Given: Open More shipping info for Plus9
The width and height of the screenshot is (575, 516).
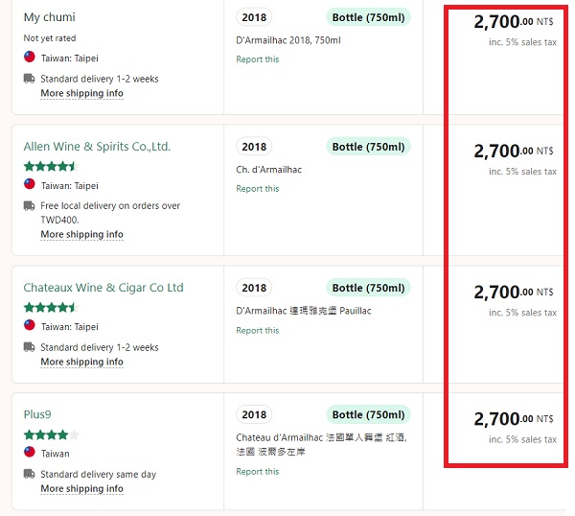Looking at the screenshot, I should click(81, 489).
